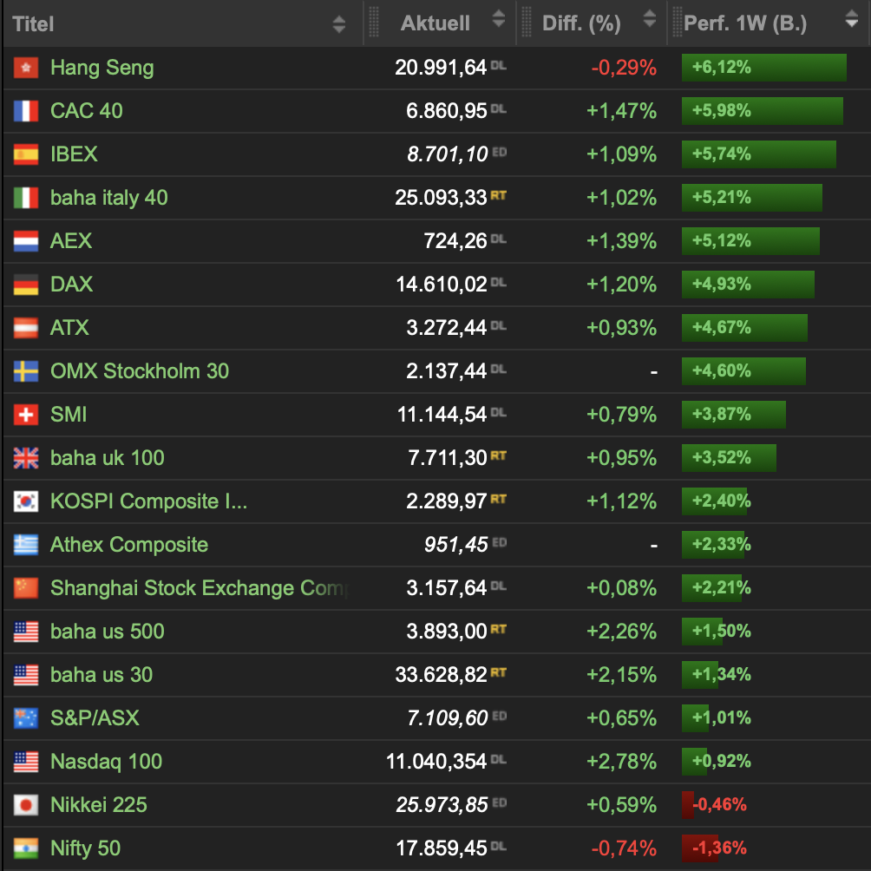871x871 pixels.
Task: Click the Dutch flag beside AEX
Action: click(x=26, y=241)
